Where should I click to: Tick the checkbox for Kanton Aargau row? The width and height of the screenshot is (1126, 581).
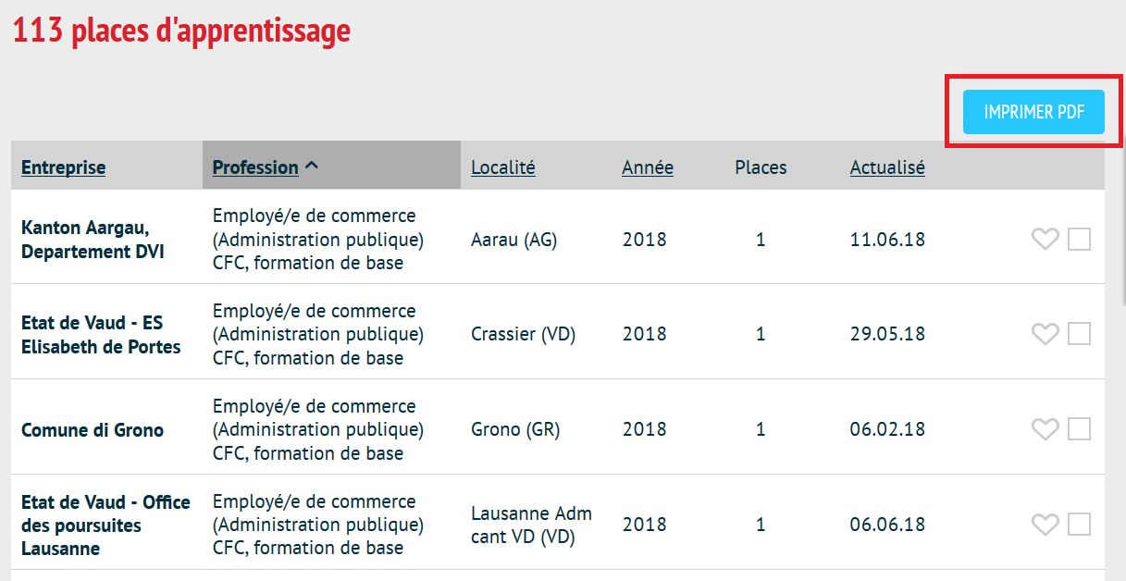[1079, 240]
